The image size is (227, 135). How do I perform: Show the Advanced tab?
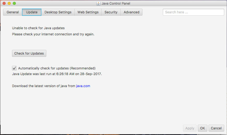(x=131, y=12)
